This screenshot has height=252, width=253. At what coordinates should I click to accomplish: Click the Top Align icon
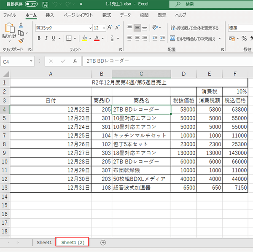[x=130, y=27]
